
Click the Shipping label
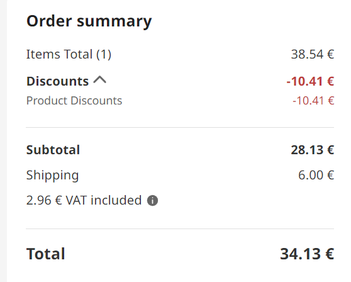[x=53, y=176]
